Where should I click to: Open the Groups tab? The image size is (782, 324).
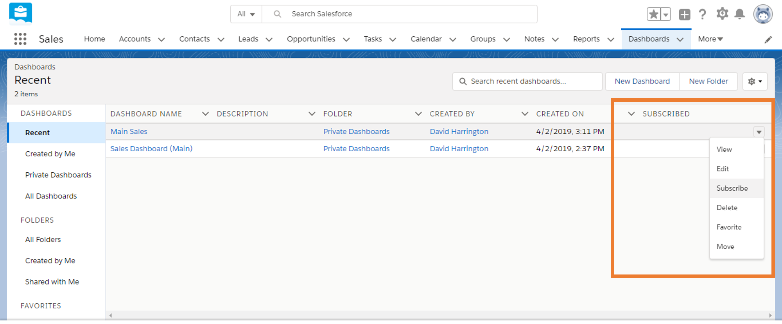(483, 39)
